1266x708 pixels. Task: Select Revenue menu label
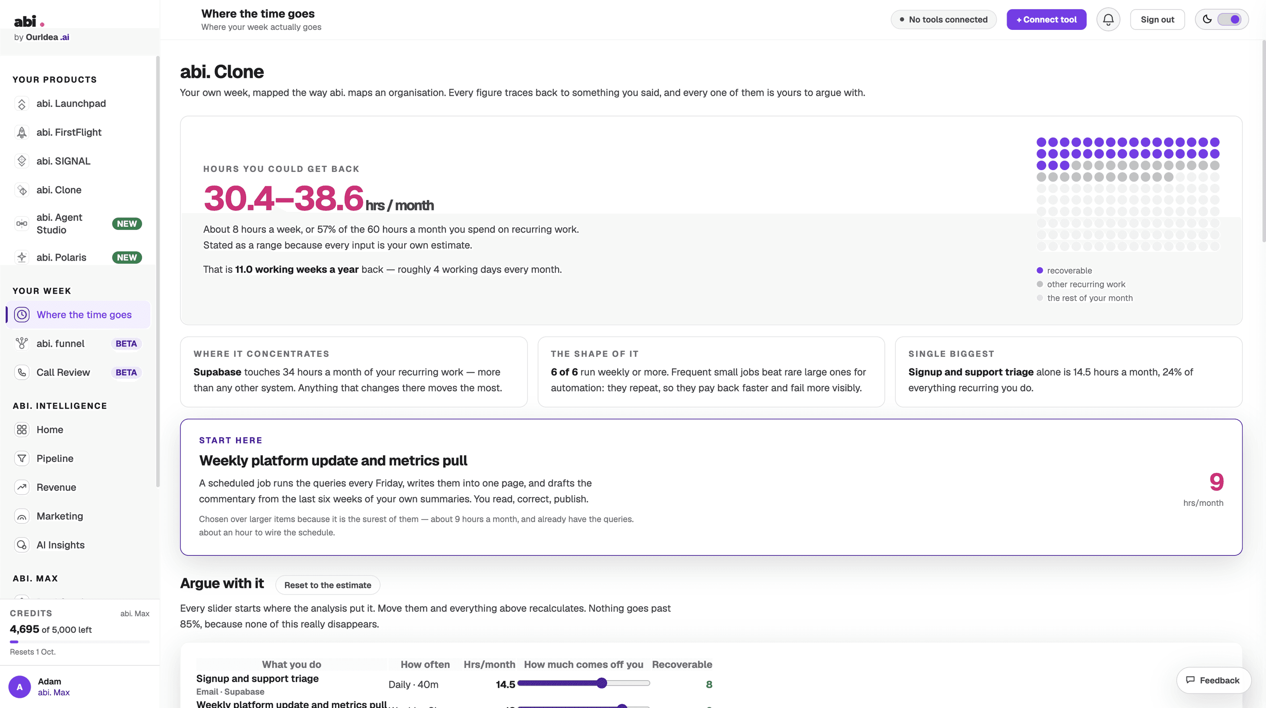57,487
